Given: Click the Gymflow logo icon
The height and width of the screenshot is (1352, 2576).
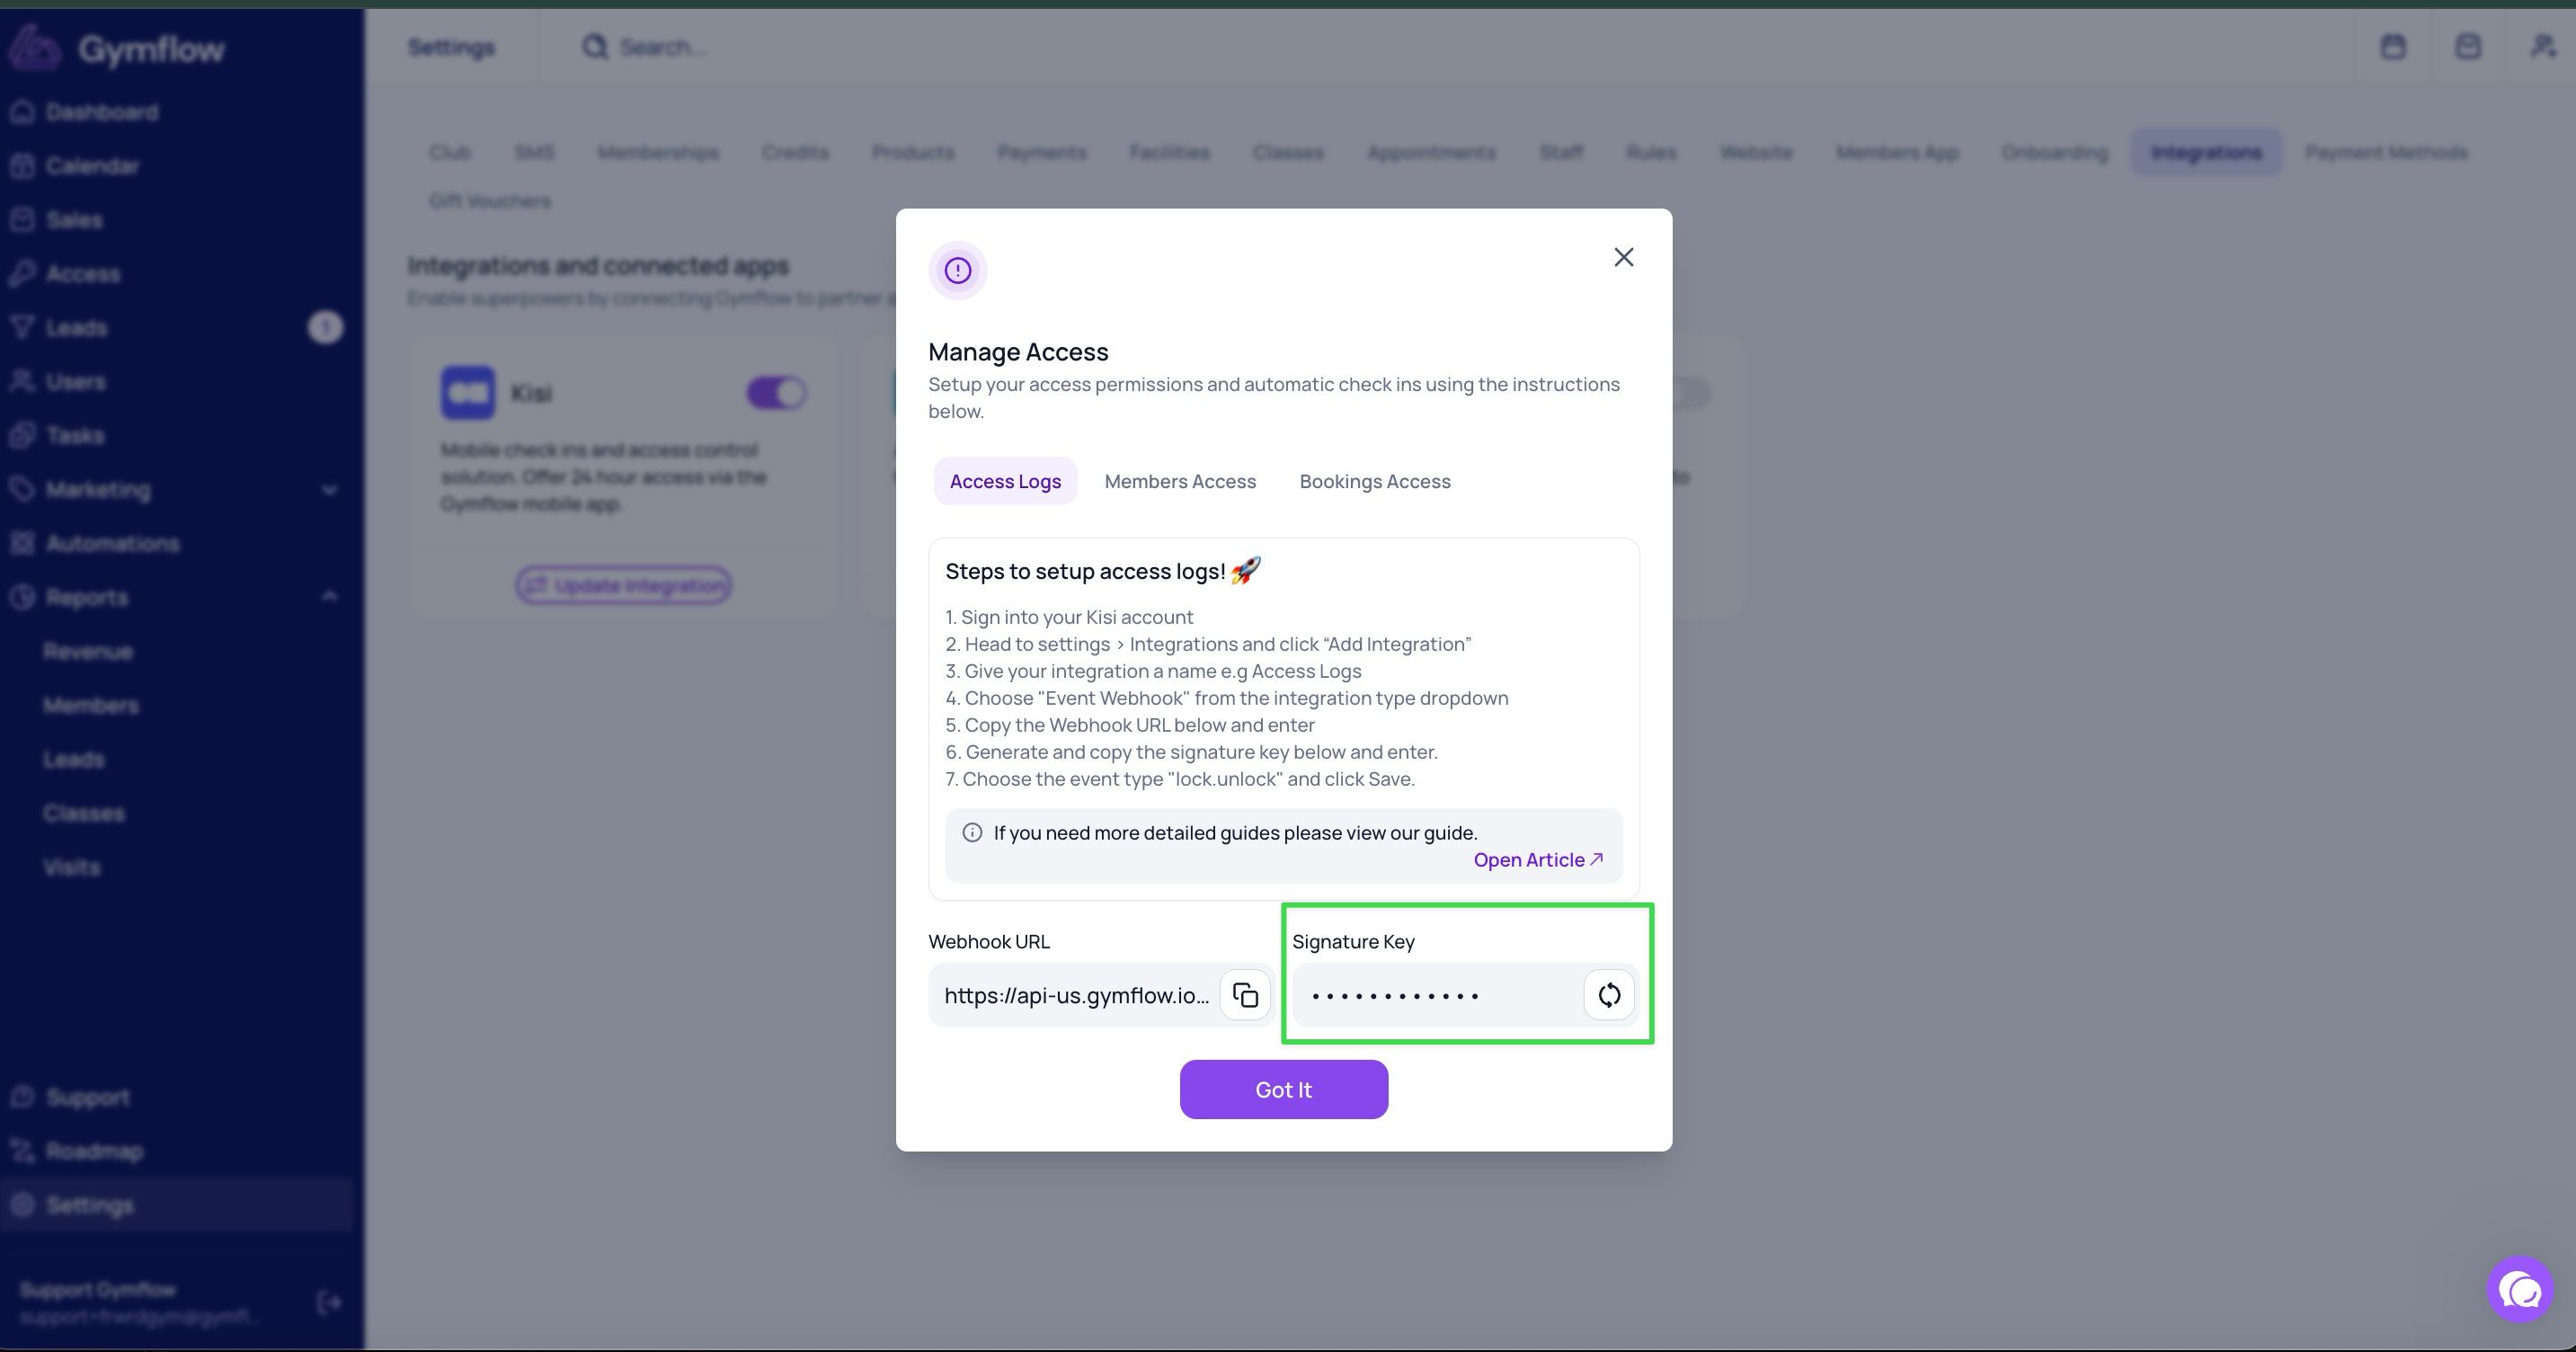Looking at the screenshot, I should point(35,47).
